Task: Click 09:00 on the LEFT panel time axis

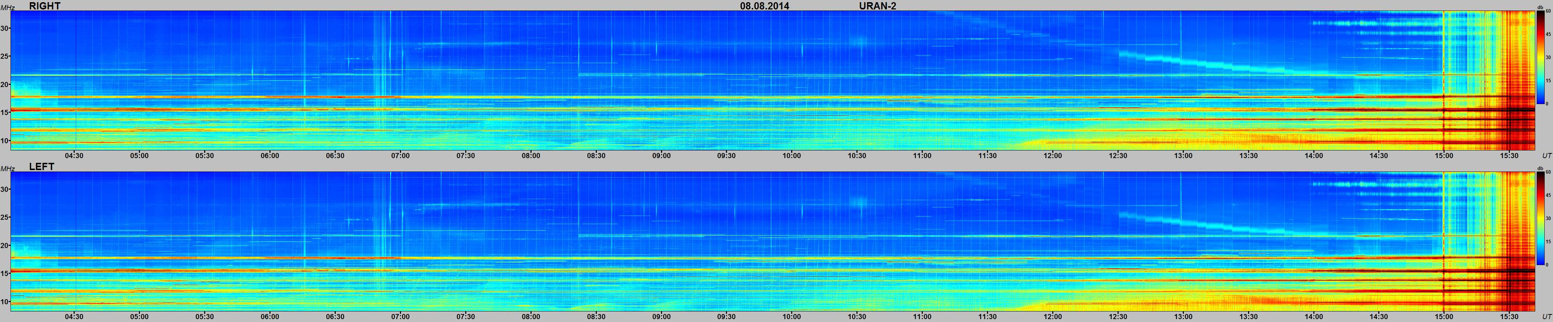Action: click(661, 317)
